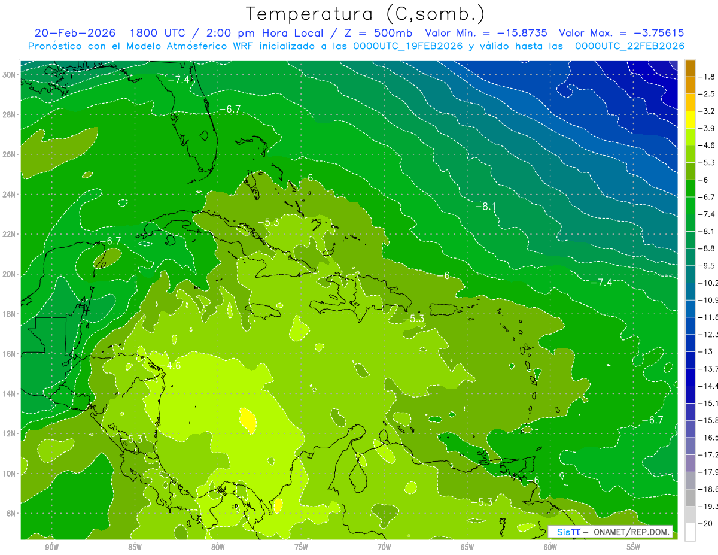Click the color bar label '-17.9'
The height and width of the screenshot is (555, 718).
click(x=708, y=472)
